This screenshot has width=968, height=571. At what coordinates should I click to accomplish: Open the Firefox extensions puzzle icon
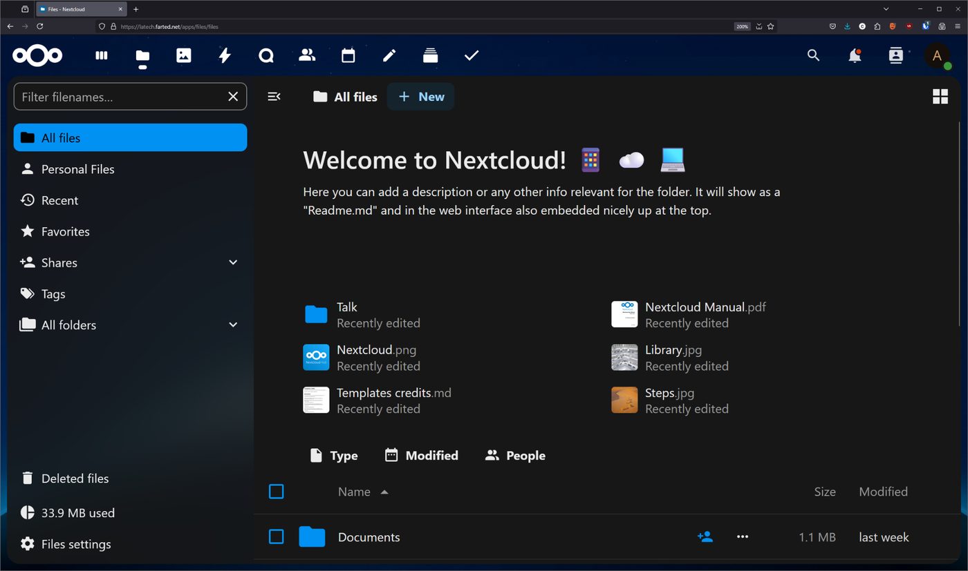[877, 26]
